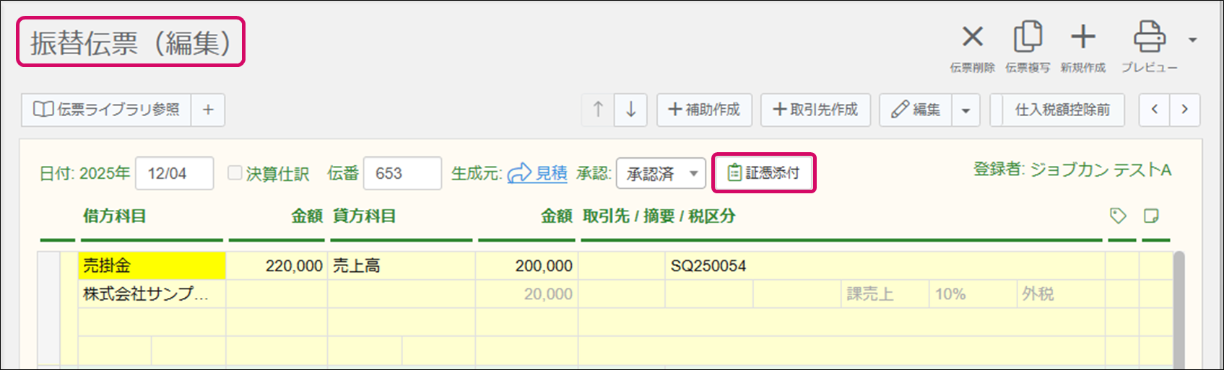
Task: Click the 補助作成 button
Action: click(704, 110)
